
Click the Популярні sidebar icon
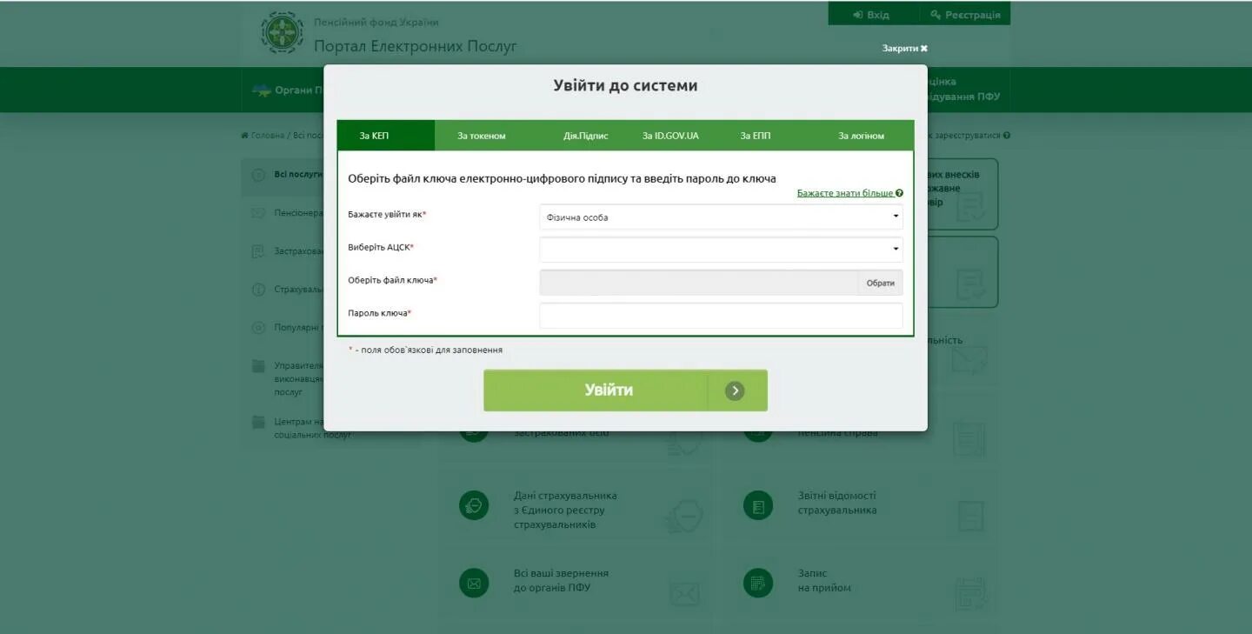click(258, 328)
